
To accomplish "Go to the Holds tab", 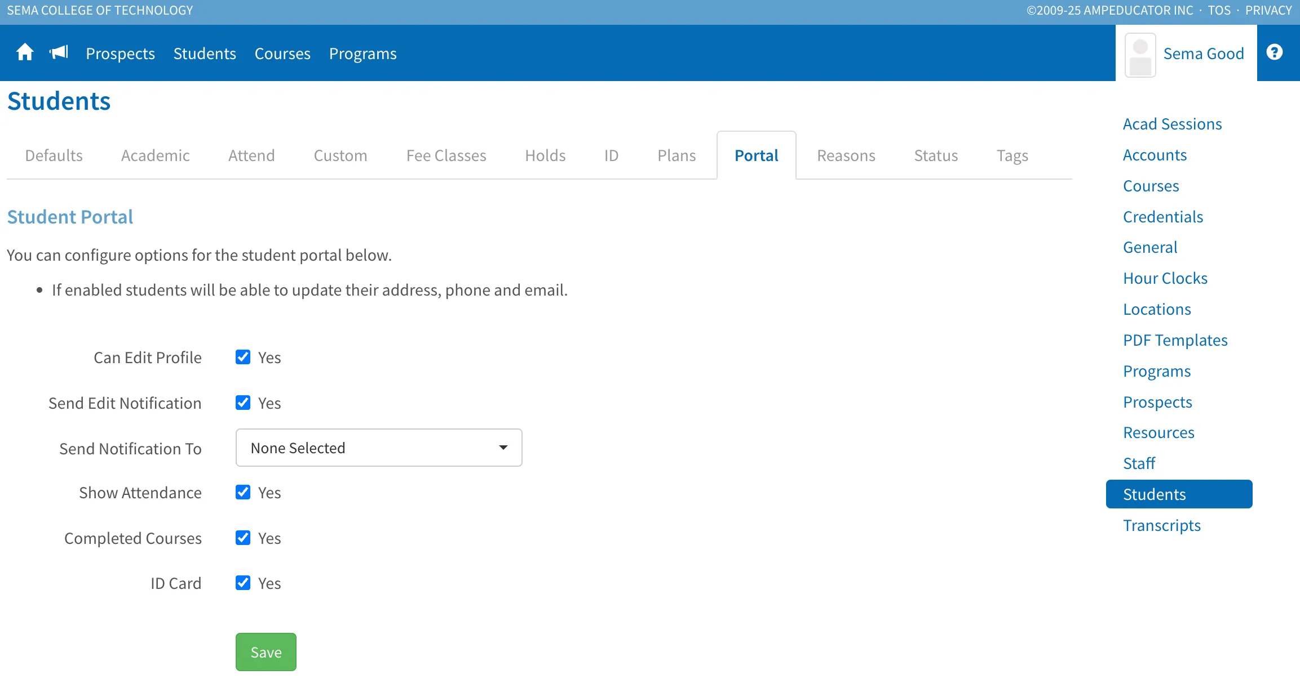I will [545, 155].
